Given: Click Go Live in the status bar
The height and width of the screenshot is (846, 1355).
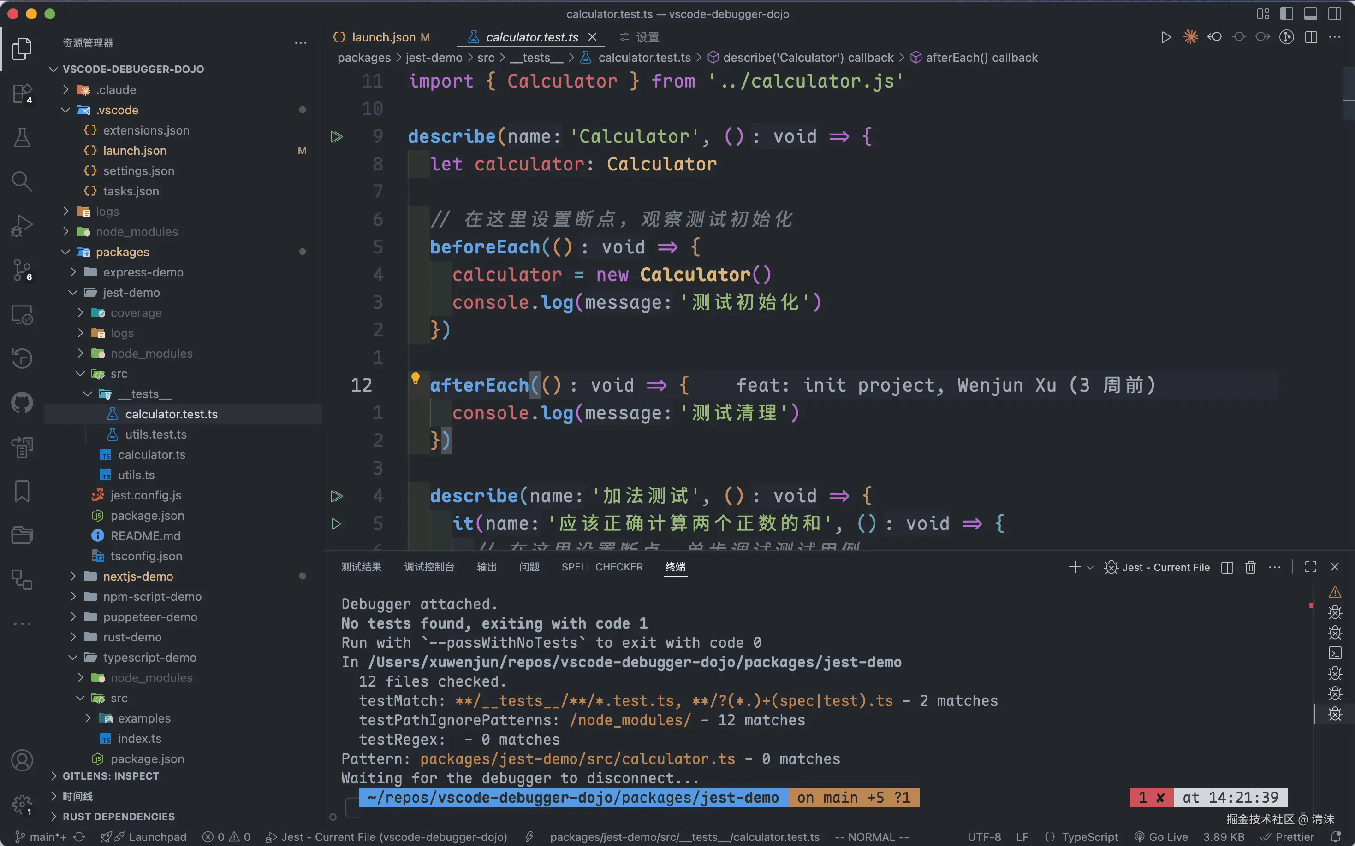Looking at the screenshot, I should 1161,837.
